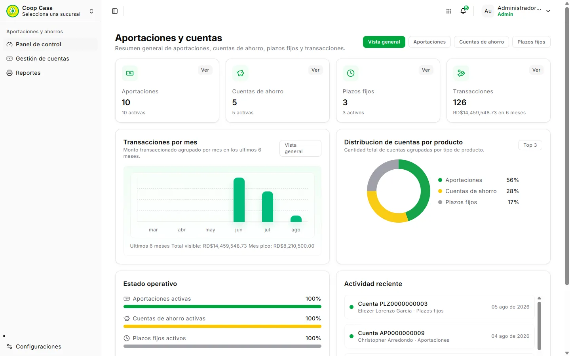This screenshot has height=356, width=570.
Task: Open Cuenta AP0000000009 activity entry
Action: pyautogui.click(x=439, y=336)
